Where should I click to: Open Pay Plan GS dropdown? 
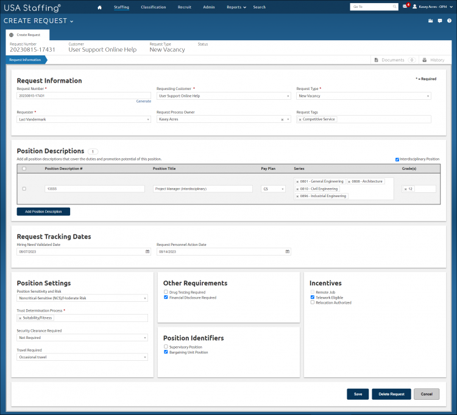tap(273, 189)
